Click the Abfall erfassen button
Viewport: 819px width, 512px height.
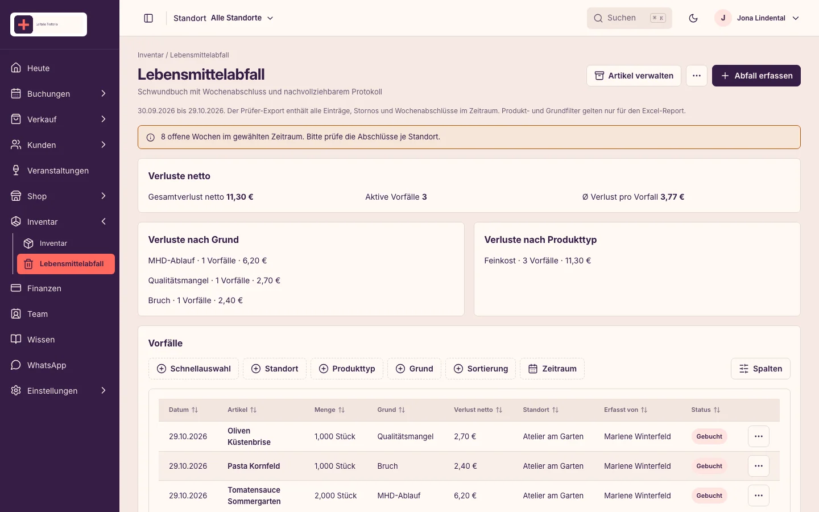coord(756,76)
